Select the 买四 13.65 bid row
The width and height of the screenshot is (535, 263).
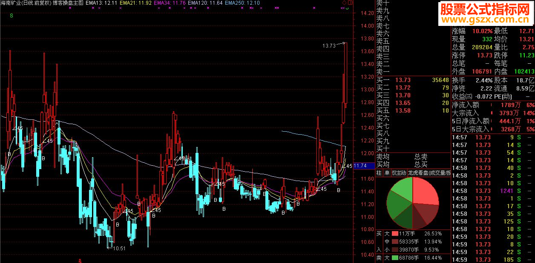pyautogui.click(x=412, y=103)
